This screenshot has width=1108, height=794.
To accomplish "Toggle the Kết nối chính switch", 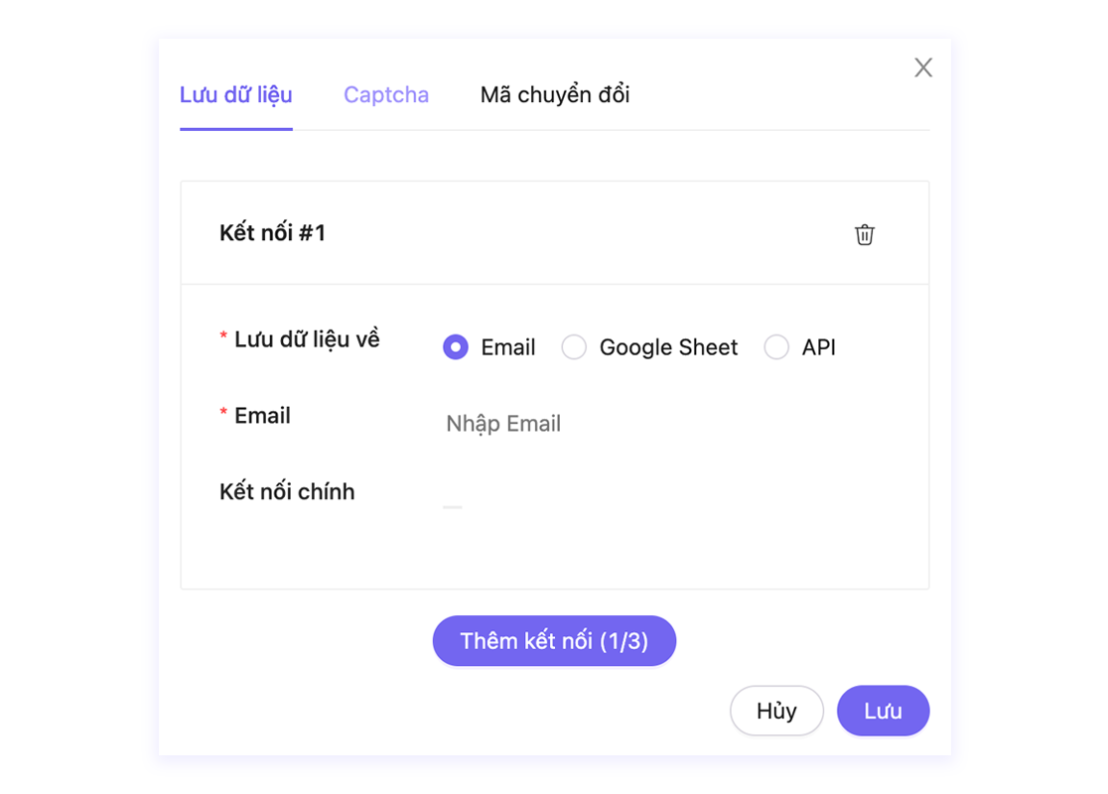I will [x=453, y=506].
